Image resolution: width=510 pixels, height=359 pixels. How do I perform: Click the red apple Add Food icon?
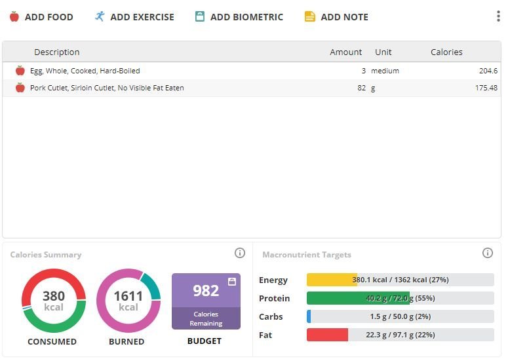click(x=14, y=17)
